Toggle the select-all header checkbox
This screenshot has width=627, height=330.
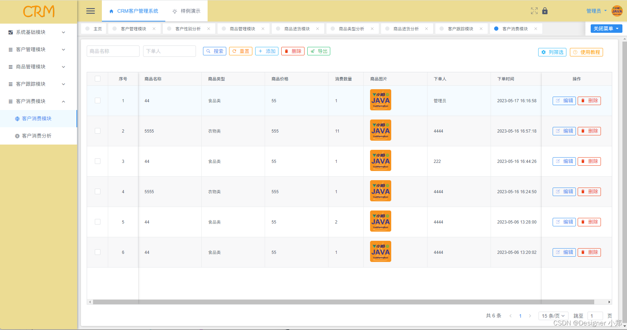pos(98,79)
